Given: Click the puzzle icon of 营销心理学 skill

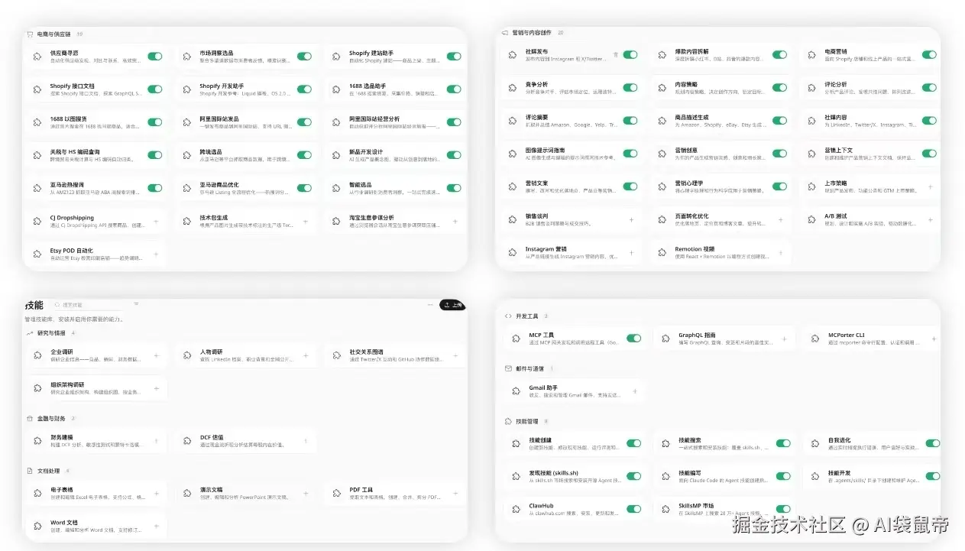Looking at the screenshot, I should point(662,187).
